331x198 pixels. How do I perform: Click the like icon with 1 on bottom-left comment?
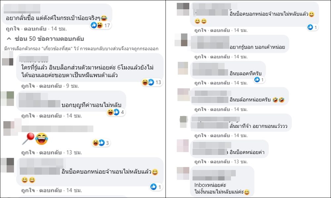[156, 187]
